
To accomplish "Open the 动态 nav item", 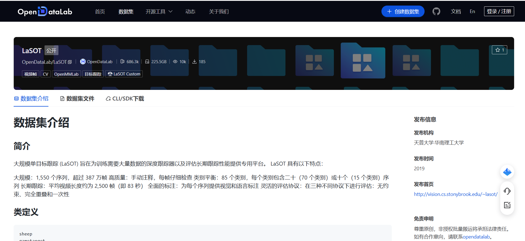I will click(x=190, y=11).
